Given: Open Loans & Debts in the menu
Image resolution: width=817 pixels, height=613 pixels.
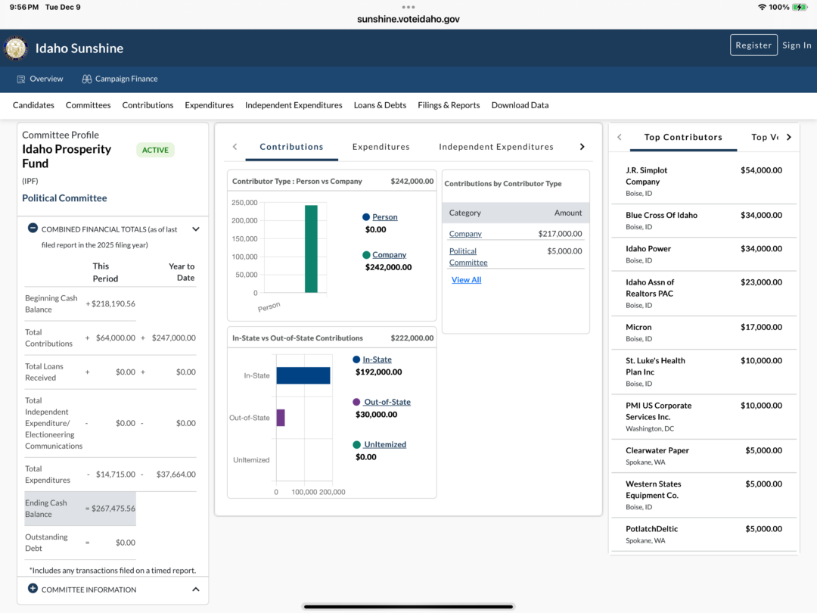Looking at the screenshot, I should tap(380, 105).
